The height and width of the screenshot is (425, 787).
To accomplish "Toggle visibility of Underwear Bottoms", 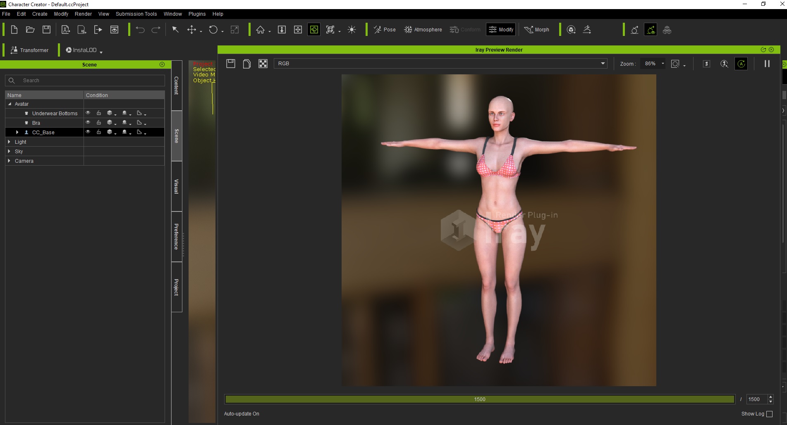I will pos(88,113).
